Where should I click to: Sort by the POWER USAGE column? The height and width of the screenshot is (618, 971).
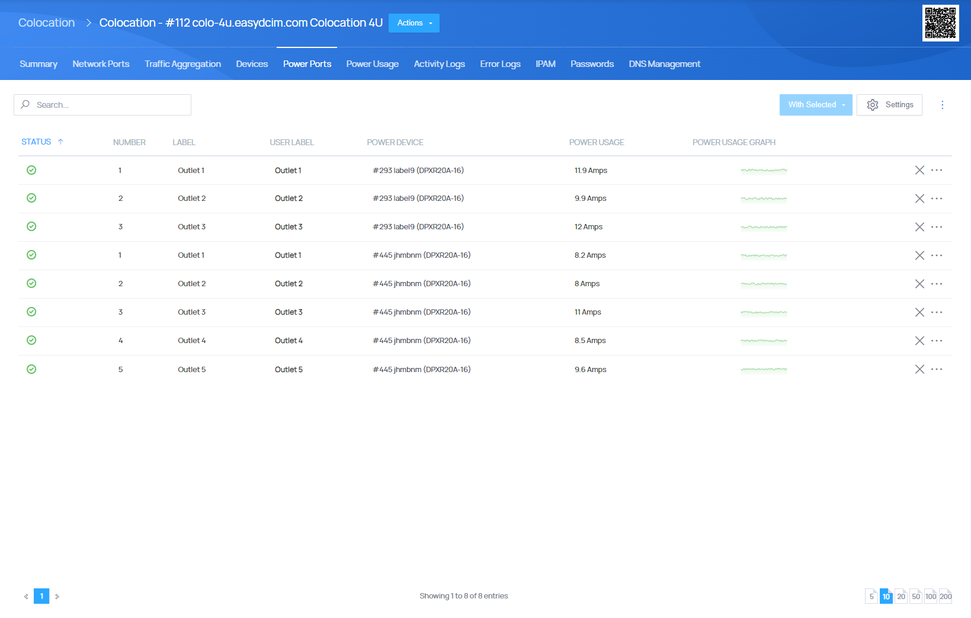(597, 142)
